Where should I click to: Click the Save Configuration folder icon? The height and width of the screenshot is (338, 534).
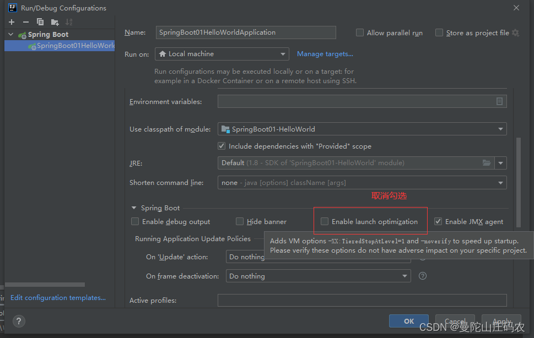55,22
